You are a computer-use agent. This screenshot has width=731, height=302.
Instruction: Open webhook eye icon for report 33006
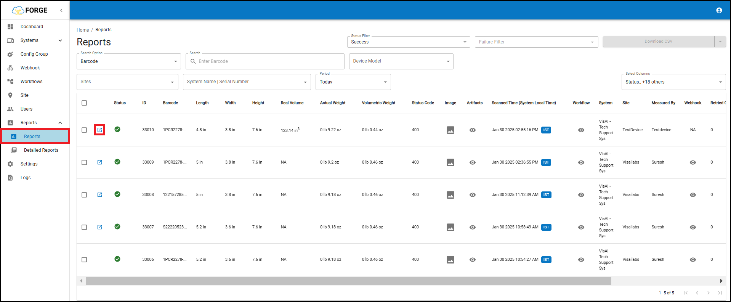693,260
